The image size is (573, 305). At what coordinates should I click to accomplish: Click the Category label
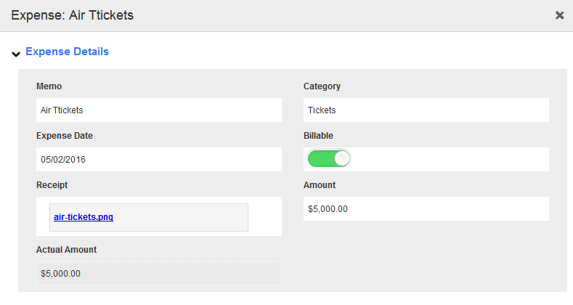click(322, 86)
